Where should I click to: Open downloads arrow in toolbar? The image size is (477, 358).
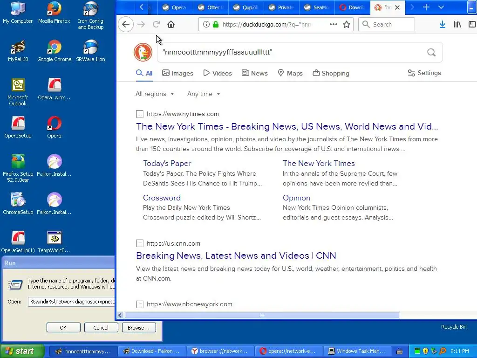(x=443, y=24)
